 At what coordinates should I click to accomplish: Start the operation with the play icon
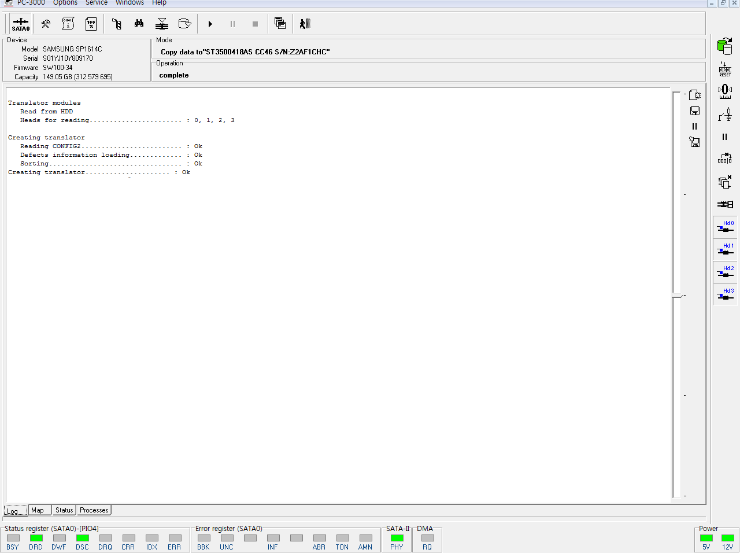[210, 24]
